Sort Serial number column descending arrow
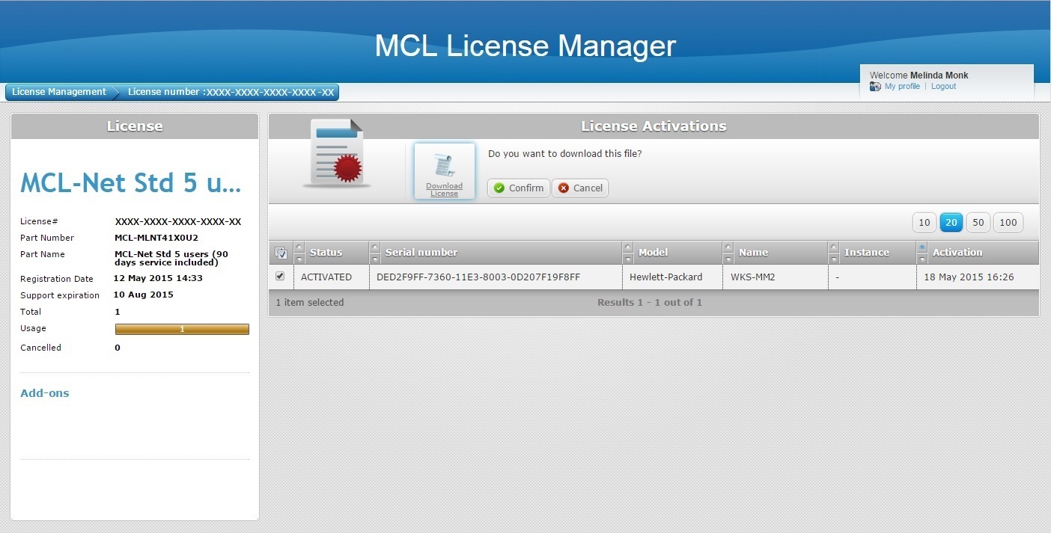Screen dimensions: 1051x533 375,259
